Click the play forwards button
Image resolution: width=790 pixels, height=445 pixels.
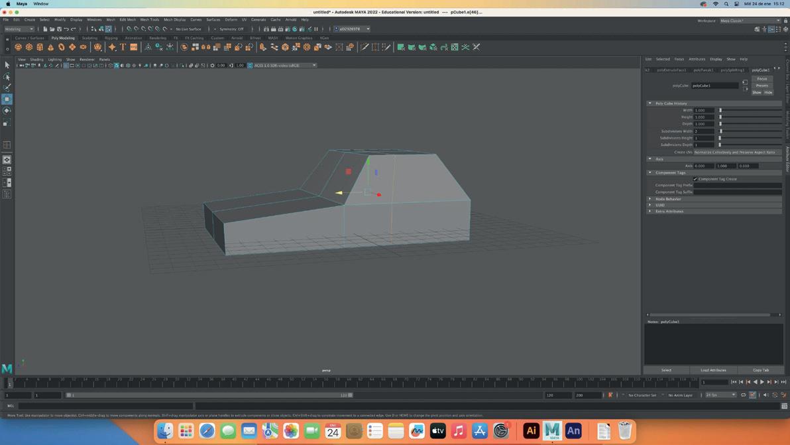pos(762,382)
